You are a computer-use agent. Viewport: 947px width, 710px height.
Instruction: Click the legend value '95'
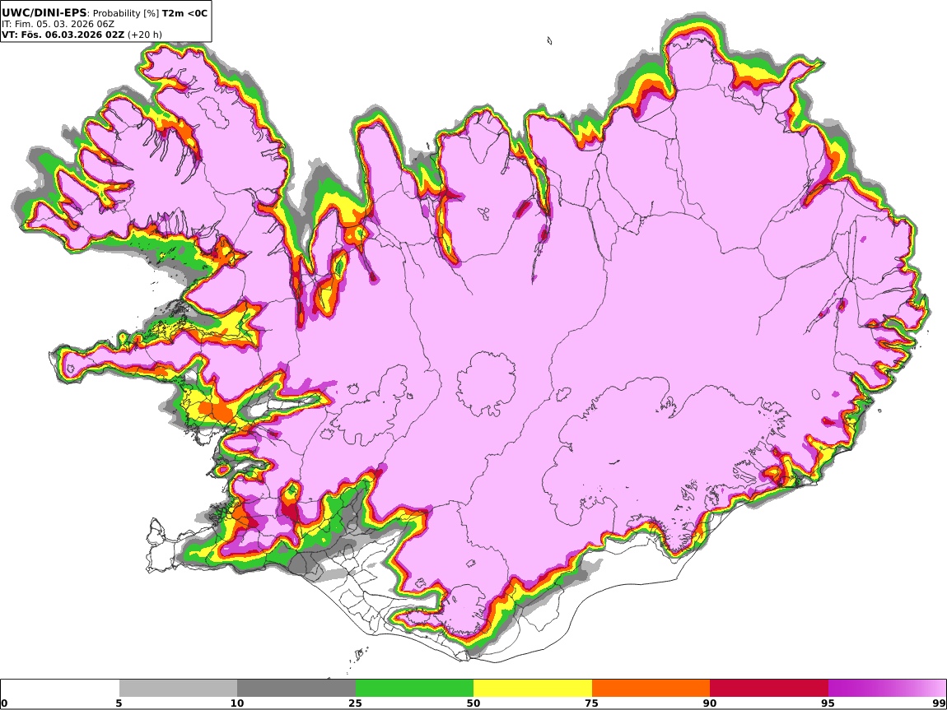[x=828, y=703]
